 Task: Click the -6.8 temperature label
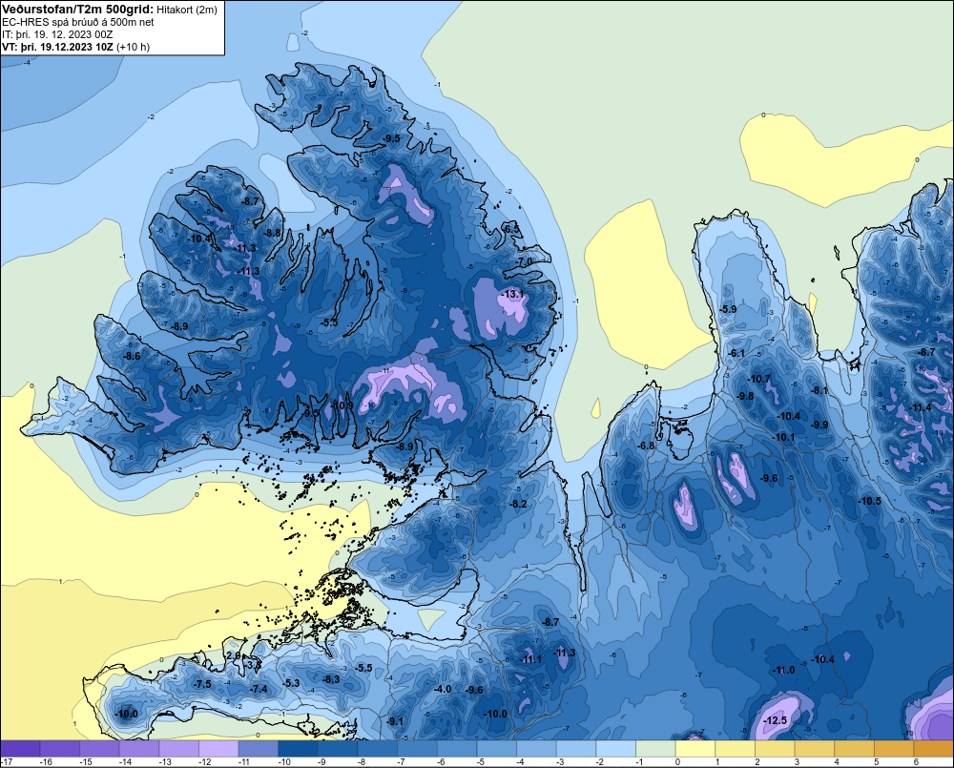point(646,445)
